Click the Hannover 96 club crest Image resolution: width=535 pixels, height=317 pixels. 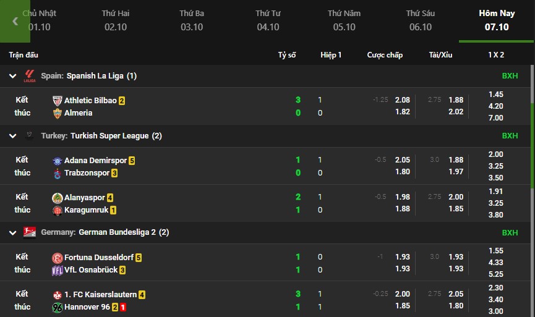coord(58,307)
